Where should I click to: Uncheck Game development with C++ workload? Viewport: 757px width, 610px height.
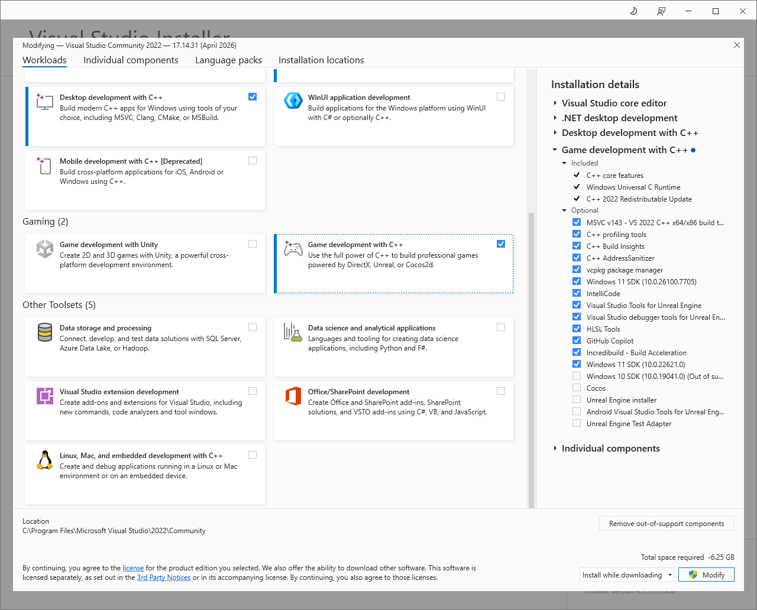click(x=501, y=244)
